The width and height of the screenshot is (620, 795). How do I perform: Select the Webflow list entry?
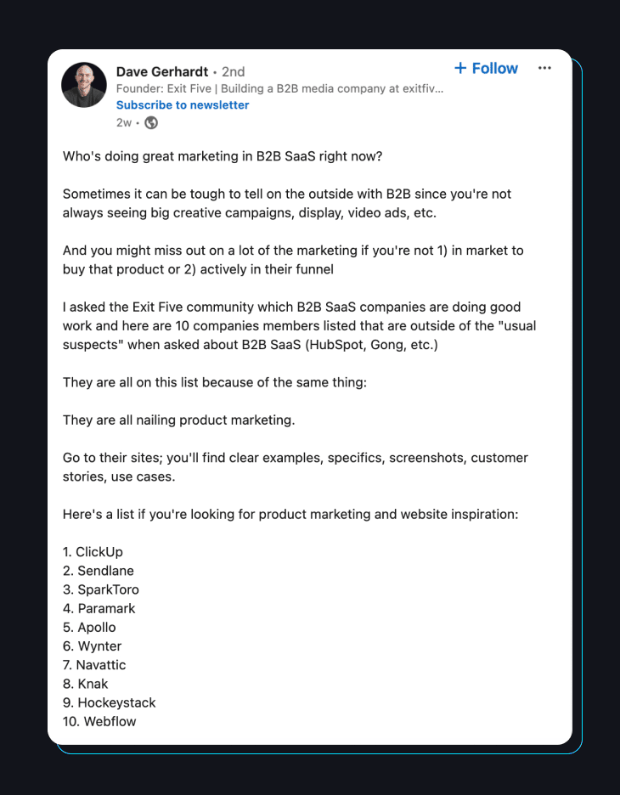tap(99, 721)
